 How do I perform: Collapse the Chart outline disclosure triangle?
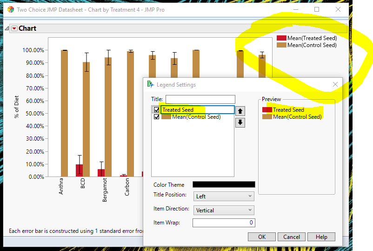(x=7, y=28)
